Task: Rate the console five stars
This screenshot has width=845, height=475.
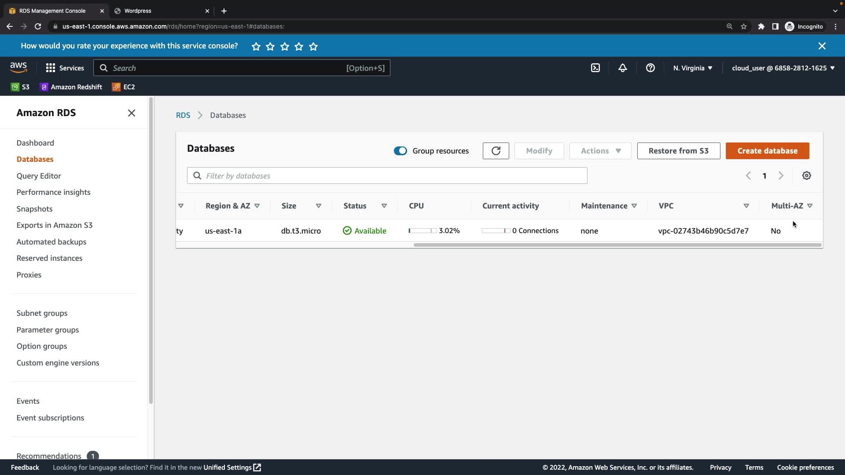Action: 313,47
